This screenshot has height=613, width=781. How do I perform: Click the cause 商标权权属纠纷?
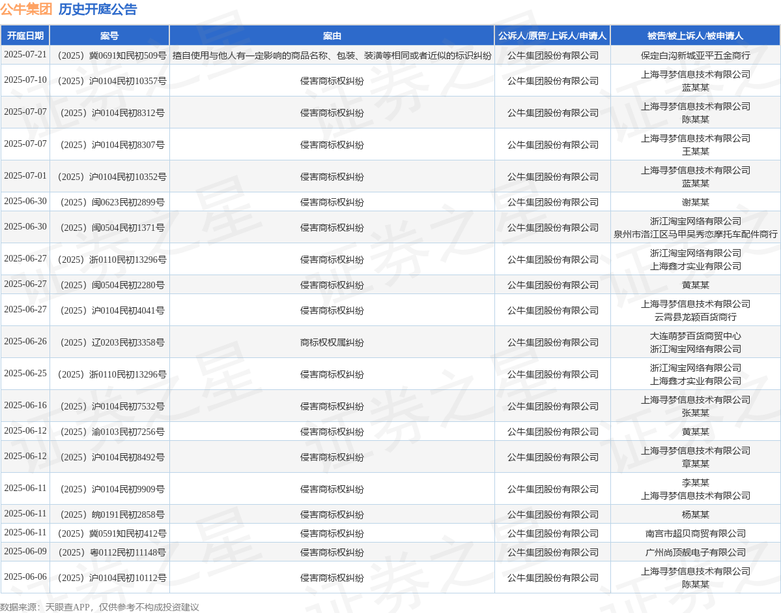point(332,342)
